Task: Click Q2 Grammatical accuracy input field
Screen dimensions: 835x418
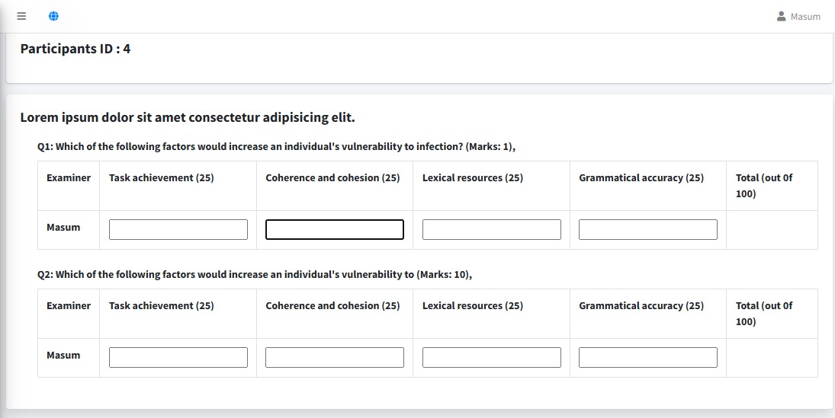Action: (x=647, y=357)
